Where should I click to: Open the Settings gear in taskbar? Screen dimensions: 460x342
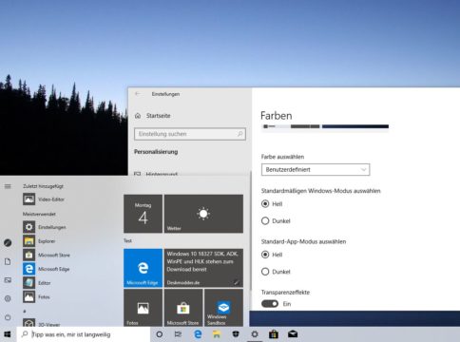255,334
